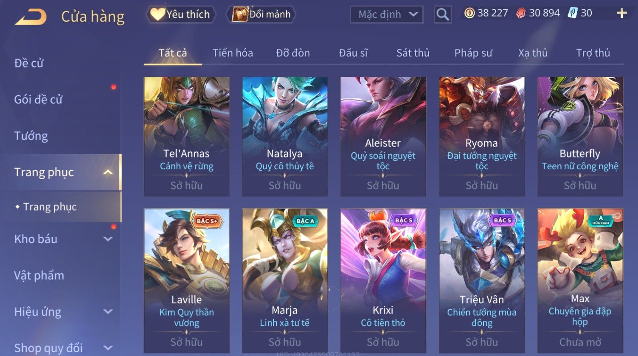This screenshot has height=356, width=638.
Task: Click the plus icon to add currency
Action: click(x=621, y=13)
